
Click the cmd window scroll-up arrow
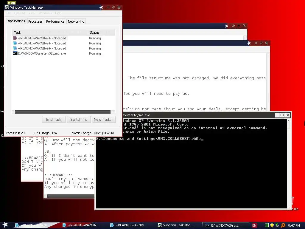click(x=288, y=120)
